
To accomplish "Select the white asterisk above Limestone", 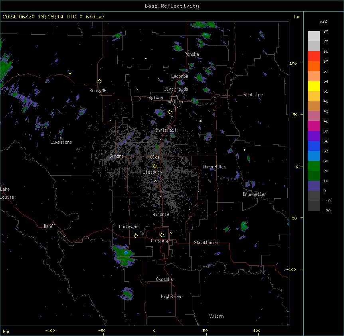I will (61, 138).
